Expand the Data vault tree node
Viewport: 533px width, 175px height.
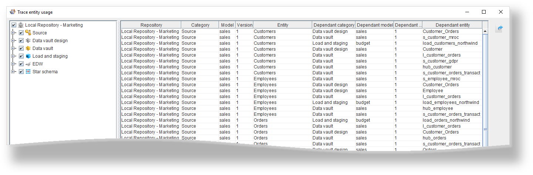click(x=13, y=48)
